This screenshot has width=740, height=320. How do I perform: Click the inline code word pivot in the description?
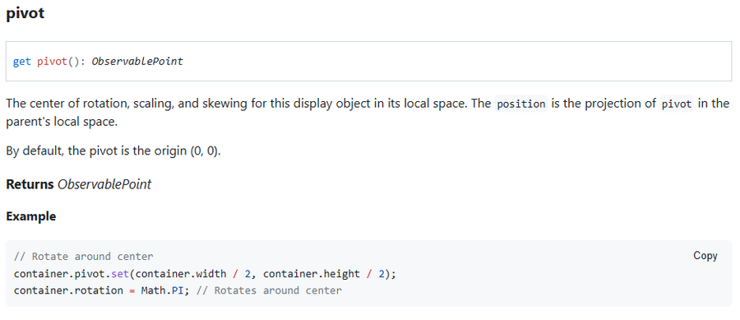click(x=677, y=104)
